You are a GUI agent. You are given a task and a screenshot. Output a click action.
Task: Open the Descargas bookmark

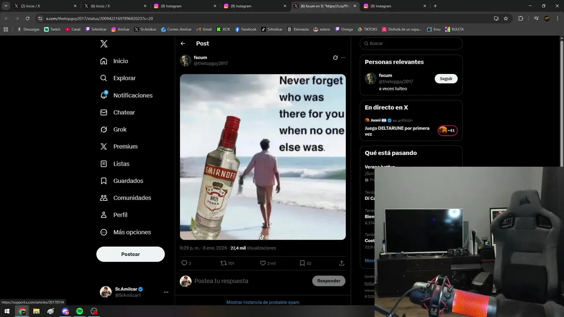tap(28, 29)
